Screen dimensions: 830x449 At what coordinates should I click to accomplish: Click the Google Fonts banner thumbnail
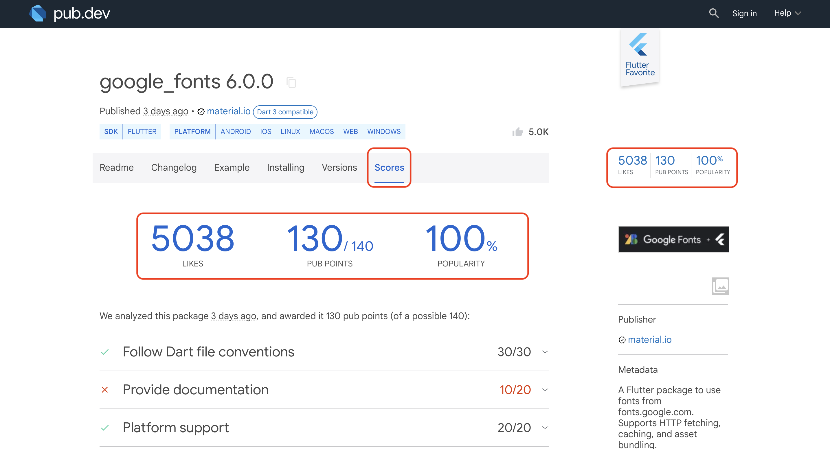click(673, 239)
